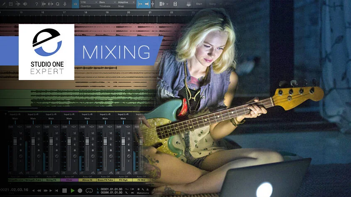Open the 1/16 Quantize dropdown
The image size is (351, 197).
click(89, 2)
